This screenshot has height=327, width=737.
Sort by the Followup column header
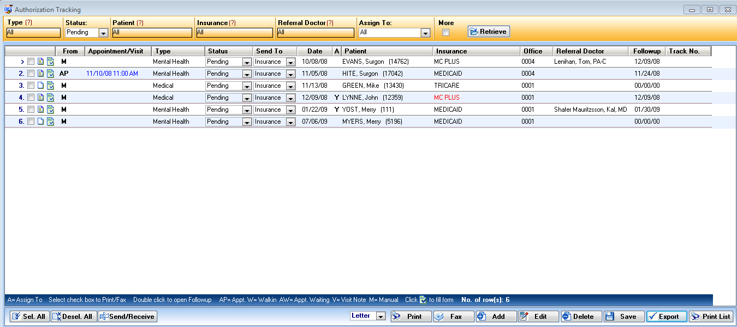point(647,51)
